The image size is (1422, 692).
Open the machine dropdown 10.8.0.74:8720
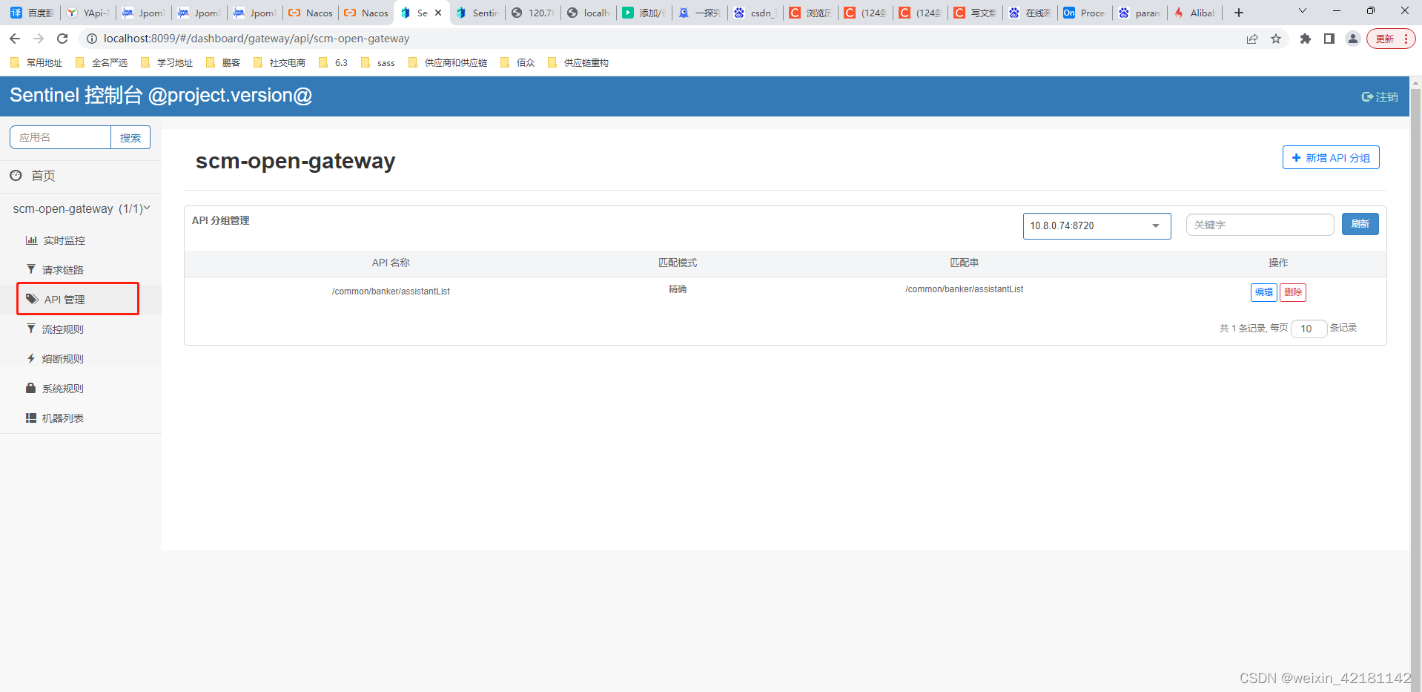1097,225
